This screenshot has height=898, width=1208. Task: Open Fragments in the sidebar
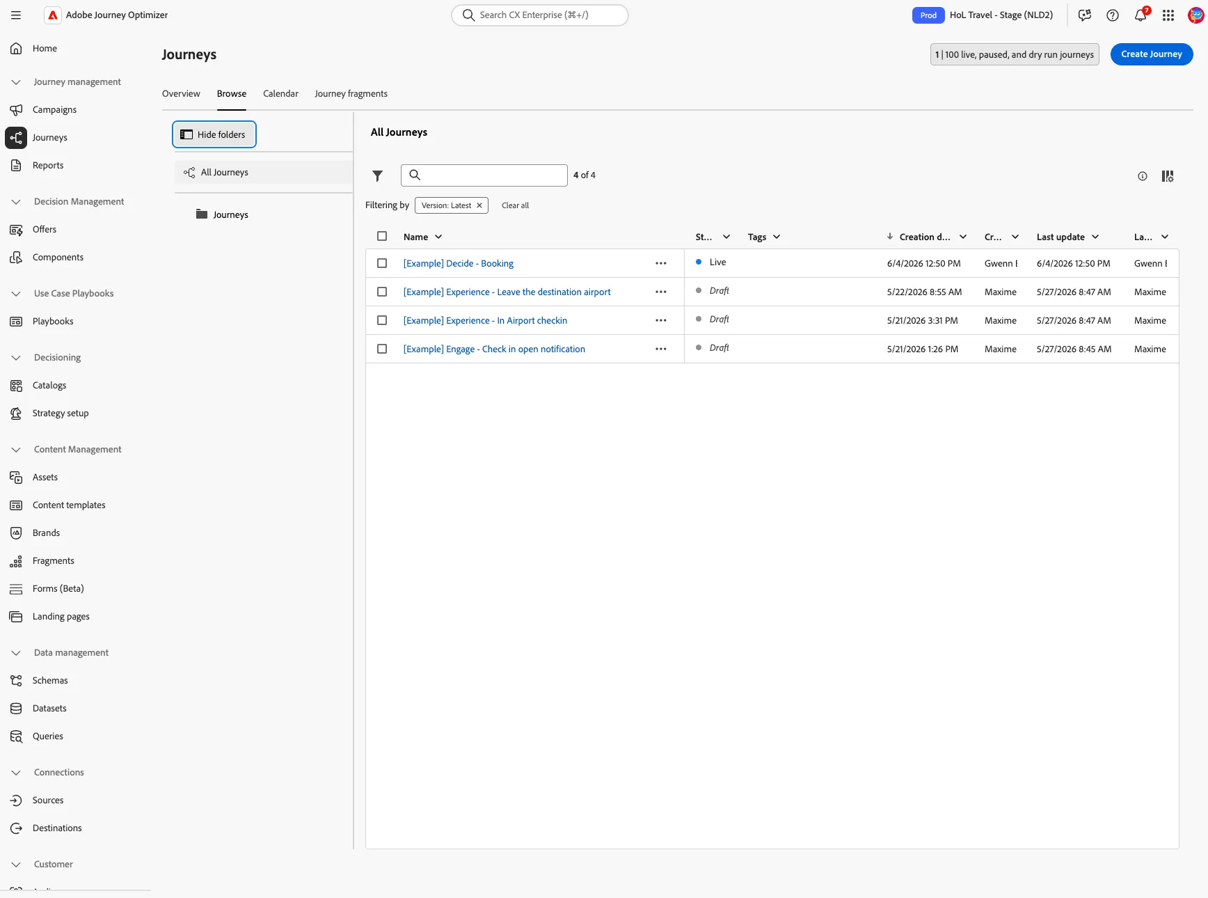(x=54, y=561)
